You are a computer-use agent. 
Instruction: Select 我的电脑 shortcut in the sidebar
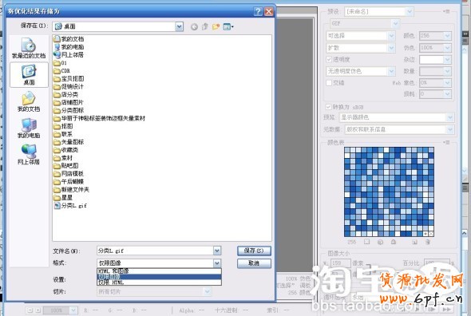pyautogui.click(x=29, y=128)
